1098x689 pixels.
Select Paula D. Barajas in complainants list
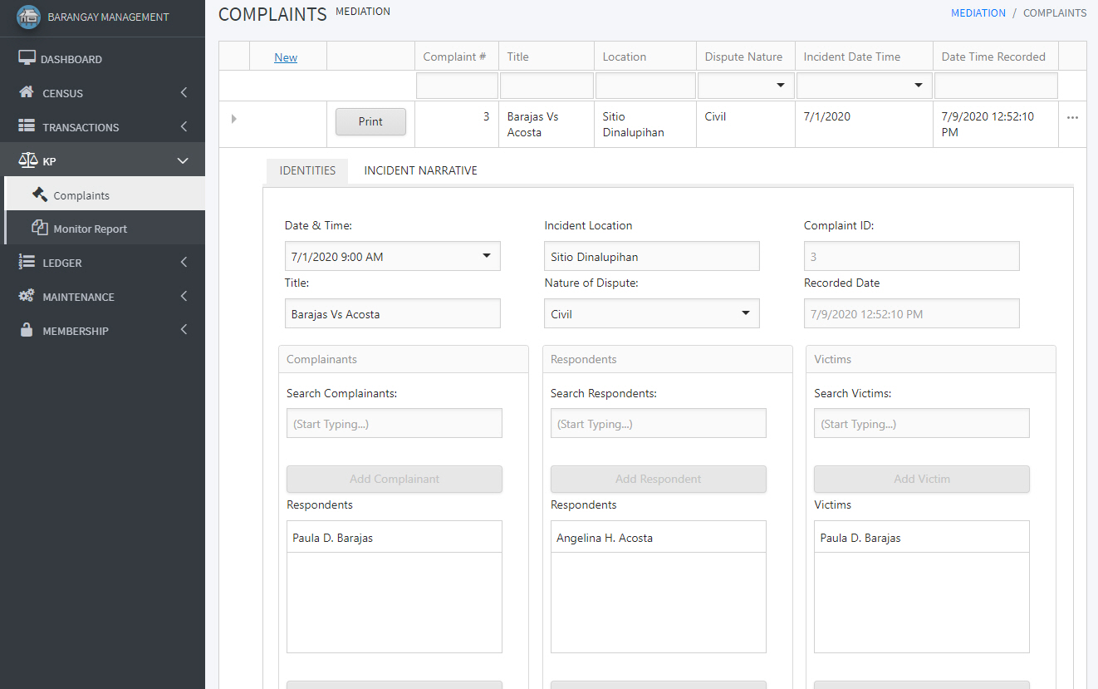395,538
